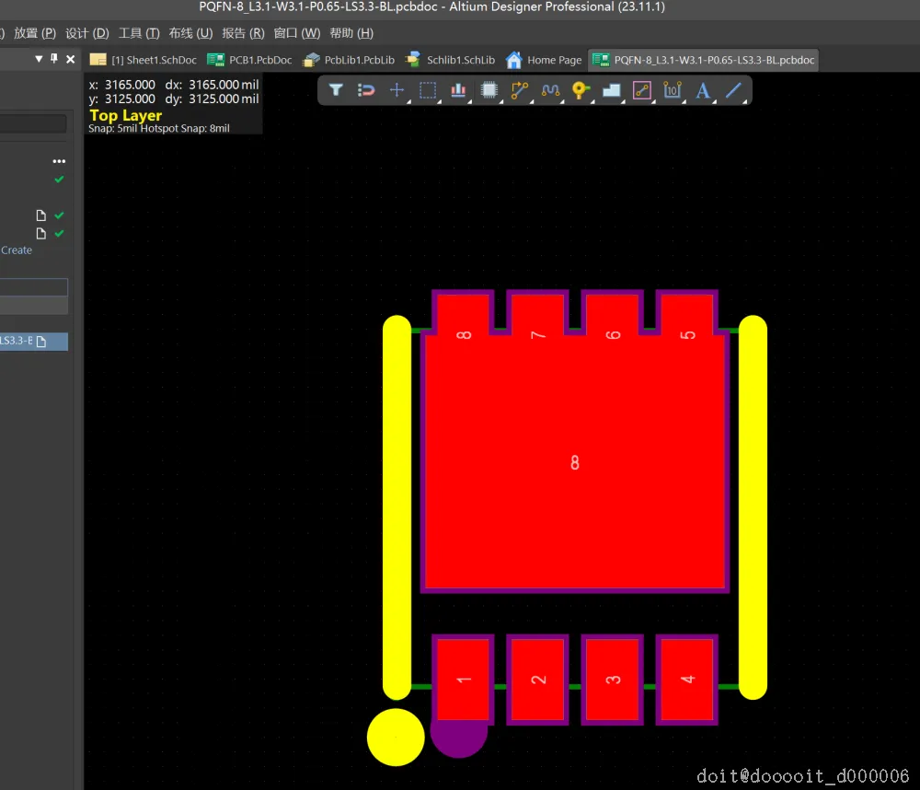Screen dimensions: 920x790
Task: Pin the side panel with pushpin
Action: (54, 59)
